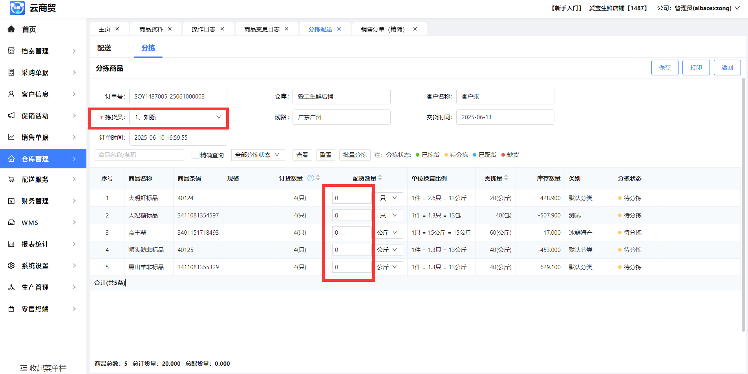Viewport: 748px width, 374px height.
Task: Sort by the 需拣量 column arrows
Action: 506,178
